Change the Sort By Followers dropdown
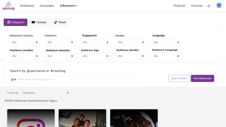 [46, 93]
